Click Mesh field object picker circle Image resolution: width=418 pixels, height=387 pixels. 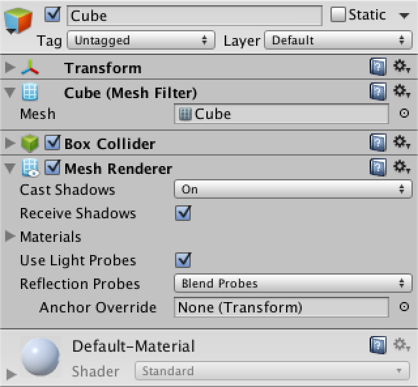click(404, 114)
